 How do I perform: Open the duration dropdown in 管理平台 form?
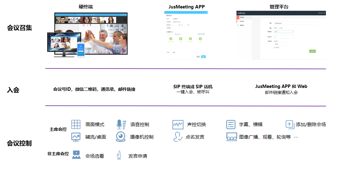tap(284, 32)
